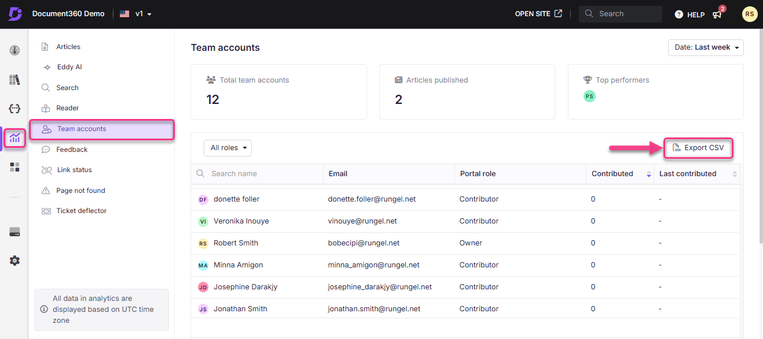Select the API documentation icon
Viewport: 763px width, 339px height.
[x=14, y=109]
